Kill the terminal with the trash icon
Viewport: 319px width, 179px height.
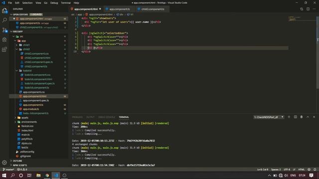click(302, 117)
